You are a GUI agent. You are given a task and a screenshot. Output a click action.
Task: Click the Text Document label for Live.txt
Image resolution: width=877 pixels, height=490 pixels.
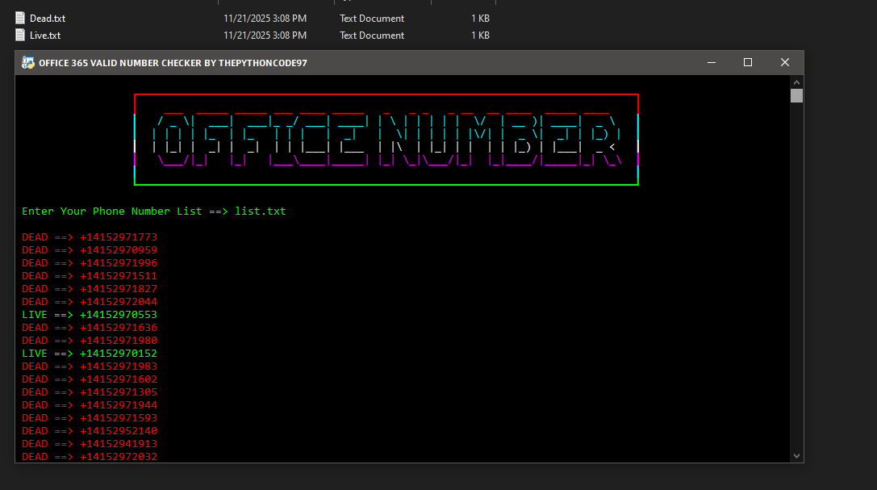[371, 35]
